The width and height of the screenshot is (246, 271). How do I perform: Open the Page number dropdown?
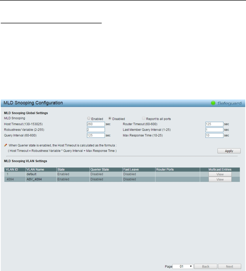pos(183,266)
